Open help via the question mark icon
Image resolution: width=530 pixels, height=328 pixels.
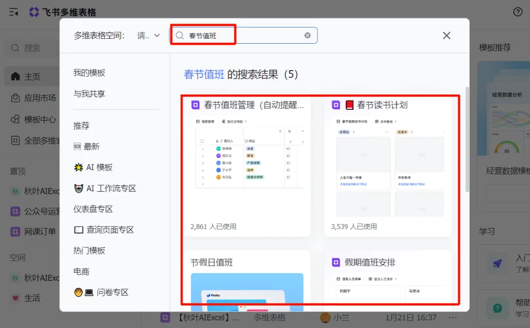click(x=518, y=12)
